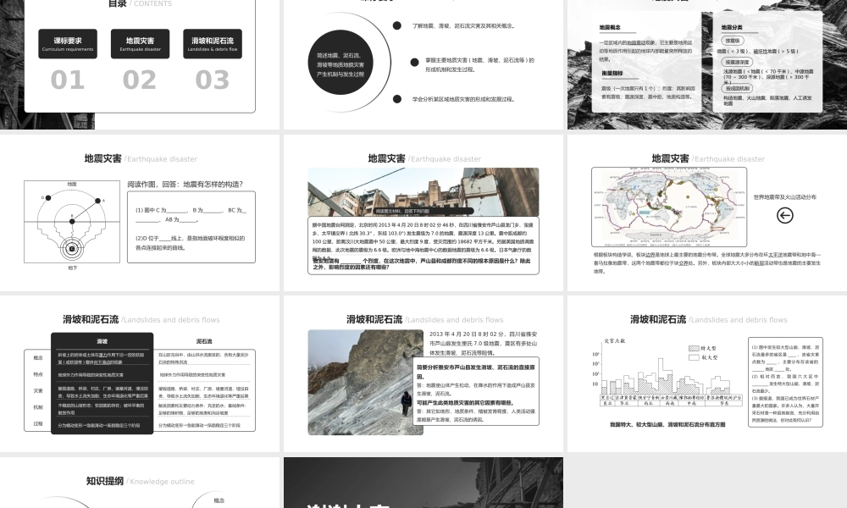Click the 衡量指标 subheading
This screenshot has height=508, width=847.
pos(612,74)
